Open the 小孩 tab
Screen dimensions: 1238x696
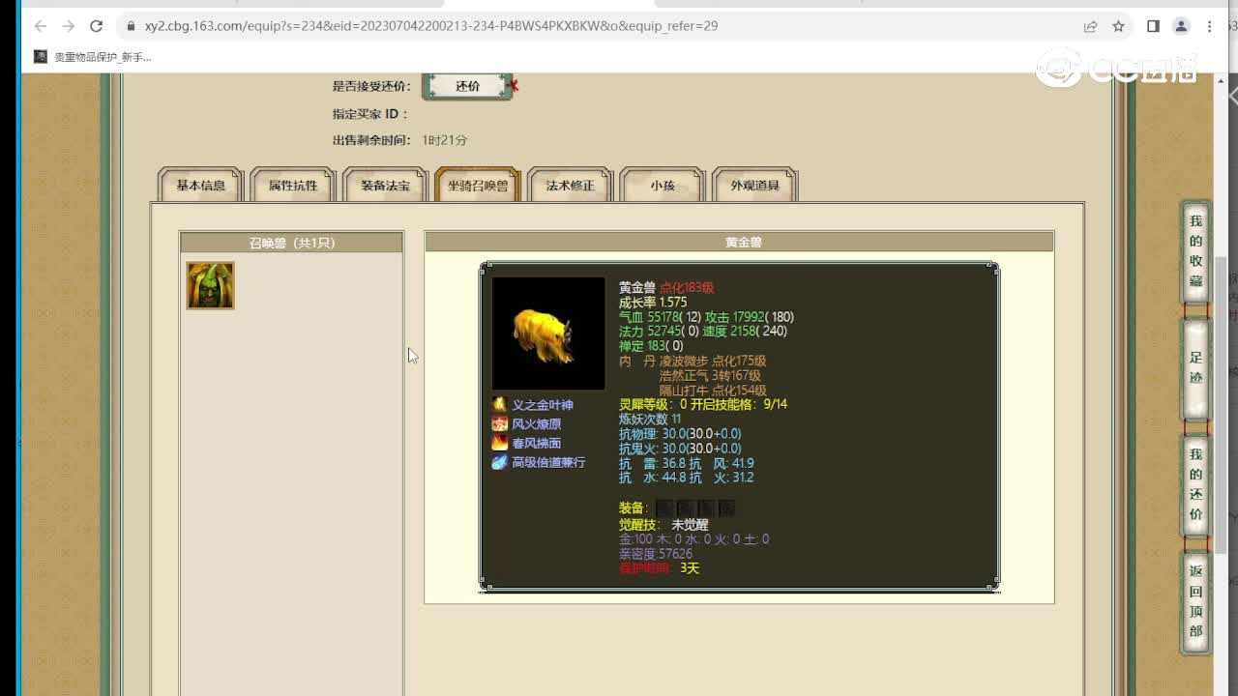coord(663,185)
